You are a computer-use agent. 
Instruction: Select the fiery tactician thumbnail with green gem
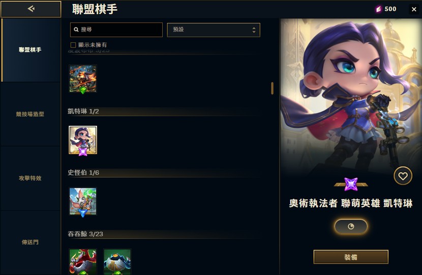(83, 78)
